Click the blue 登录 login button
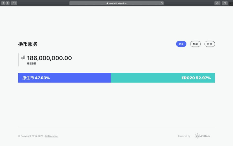The height and width of the screenshot is (146, 233). (x=181, y=44)
